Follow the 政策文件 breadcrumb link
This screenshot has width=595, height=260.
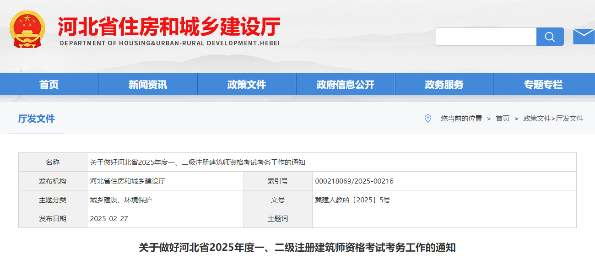point(537,119)
